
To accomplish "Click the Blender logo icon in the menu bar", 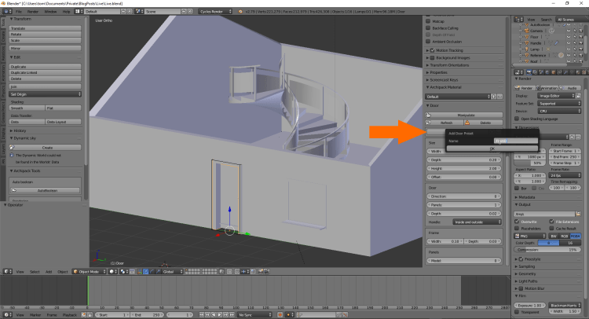I will 5,13.
